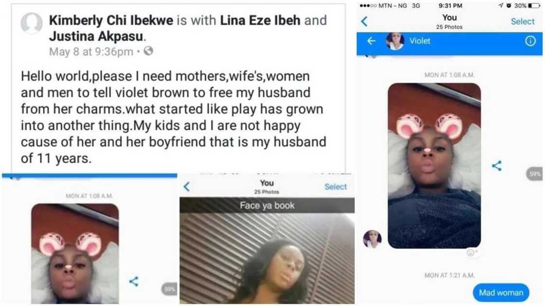Click the 'May 8 at 9:36pm' timestamp
545x306 pixels.
coord(91,51)
